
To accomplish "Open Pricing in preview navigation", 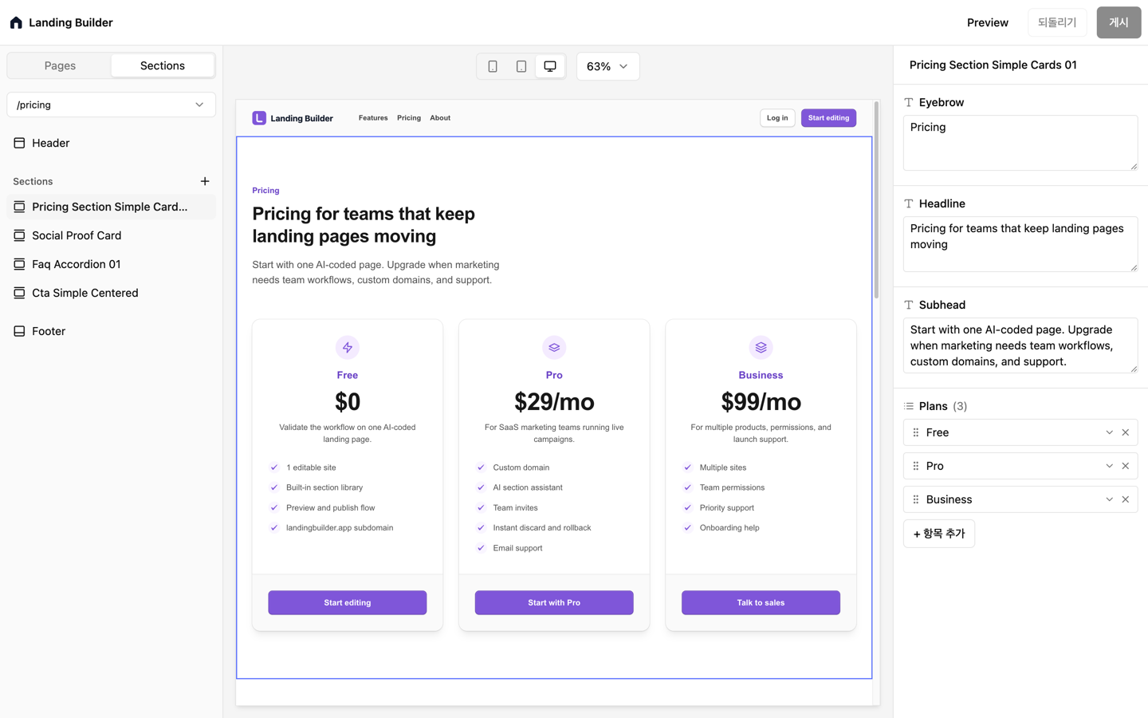I will tap(409, 118).
